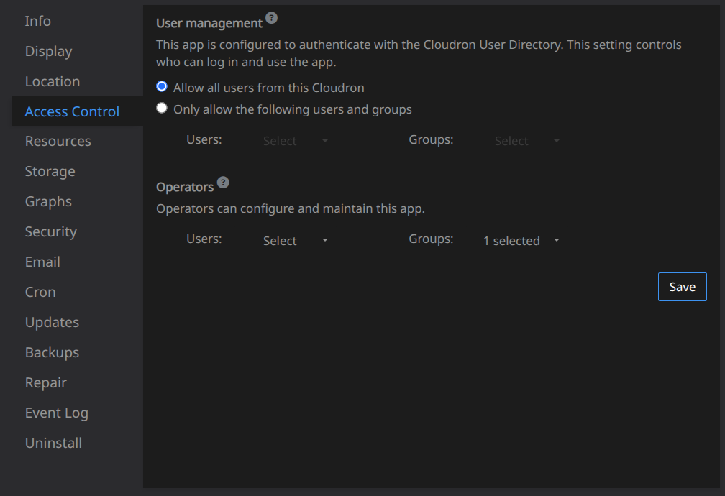Click the Operators help question-mark icon
The width and height of the screenshot is (725, 496).
coord(223,182)
